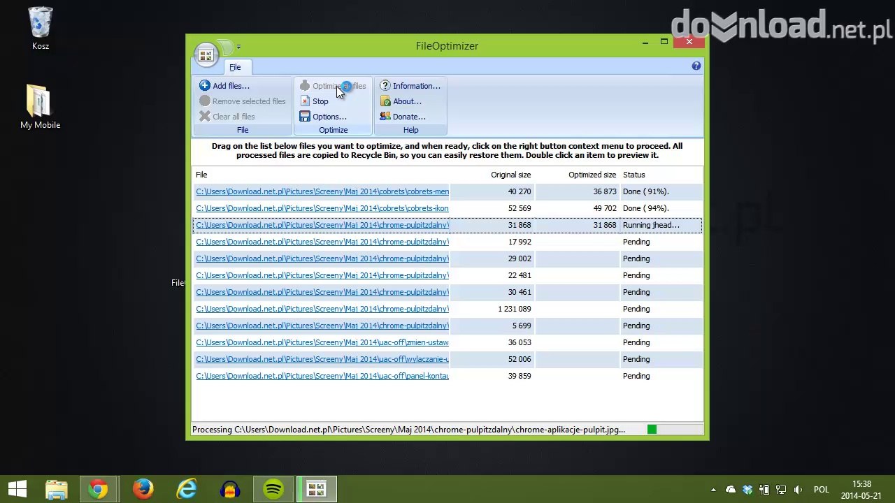Open the Dropbox tray icon
Screen dimensions: 895x503
tap(747, 490)
